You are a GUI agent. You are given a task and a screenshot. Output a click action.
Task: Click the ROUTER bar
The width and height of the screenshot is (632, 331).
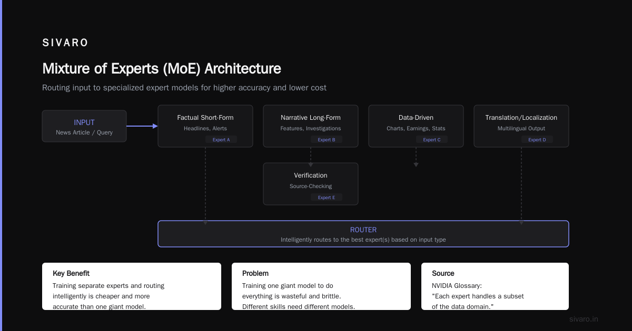click(363, 234)
